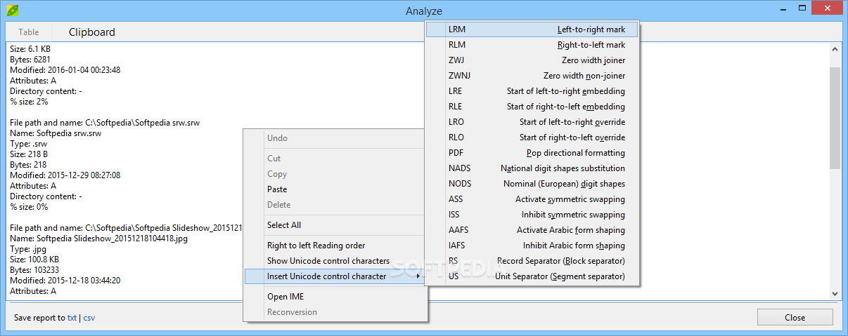Choose Select All in the context menu
848x336 pixels.
(x=335, y=225)
